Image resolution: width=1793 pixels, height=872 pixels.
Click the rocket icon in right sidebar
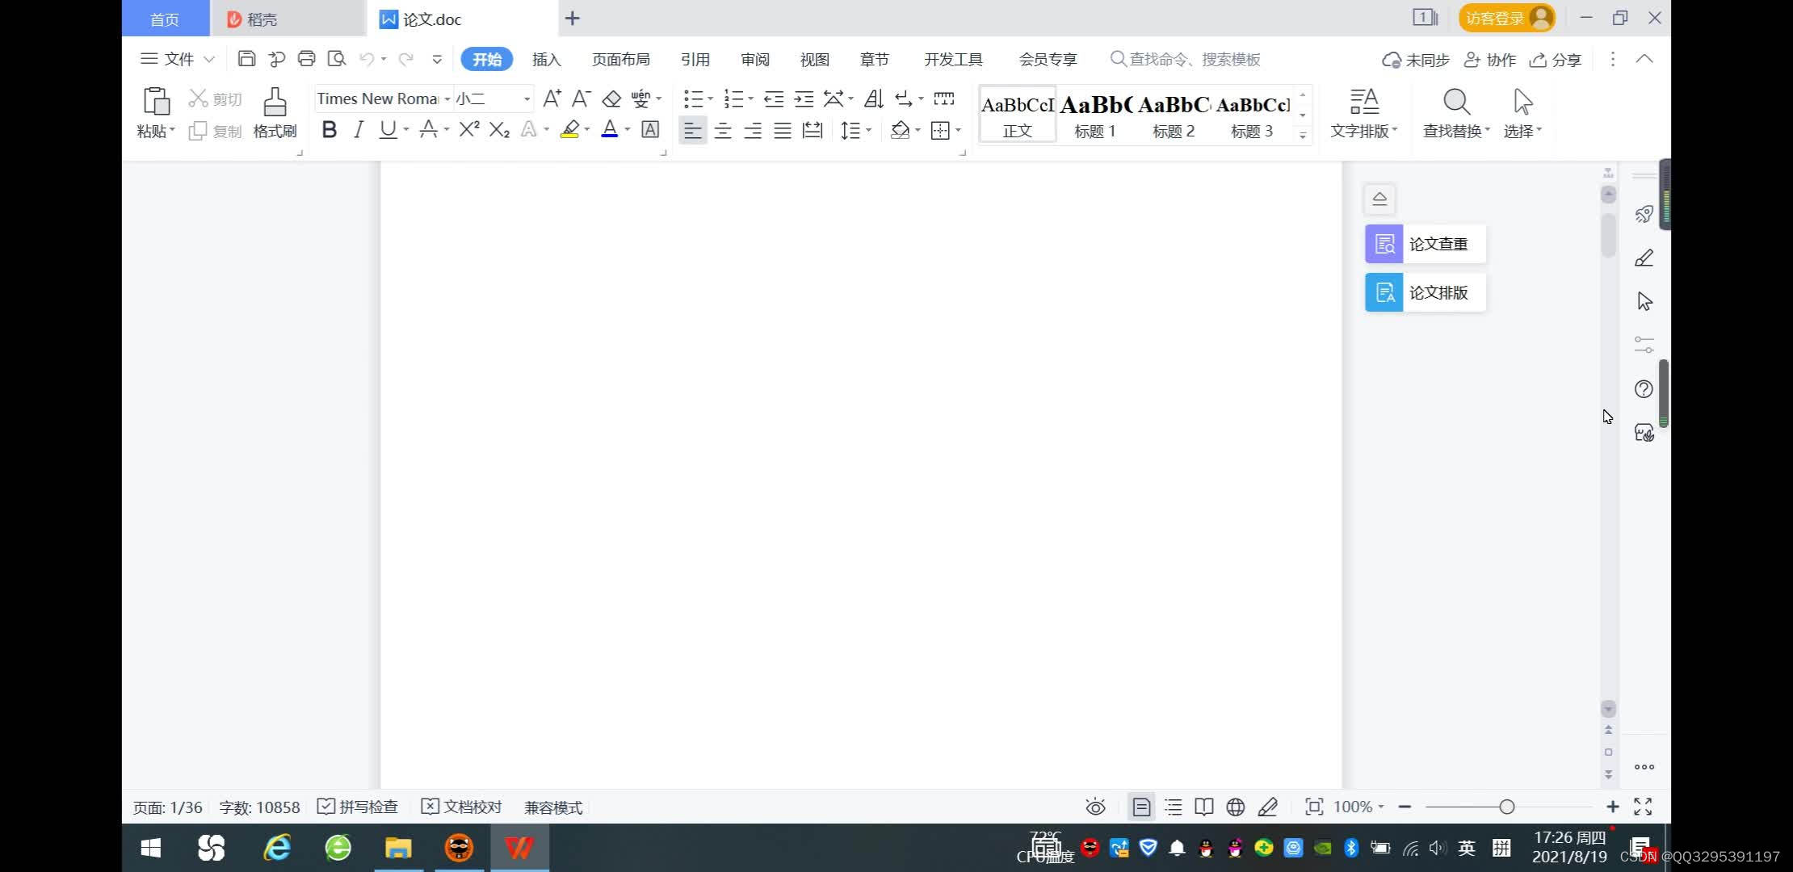click(x=1644, y=214)
